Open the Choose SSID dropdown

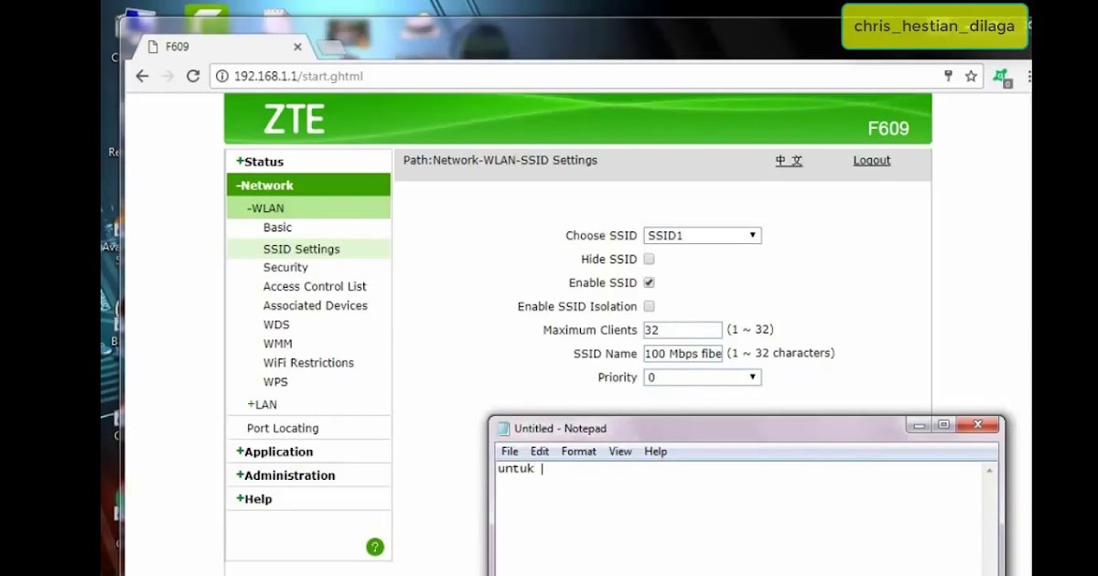point(703,235)
